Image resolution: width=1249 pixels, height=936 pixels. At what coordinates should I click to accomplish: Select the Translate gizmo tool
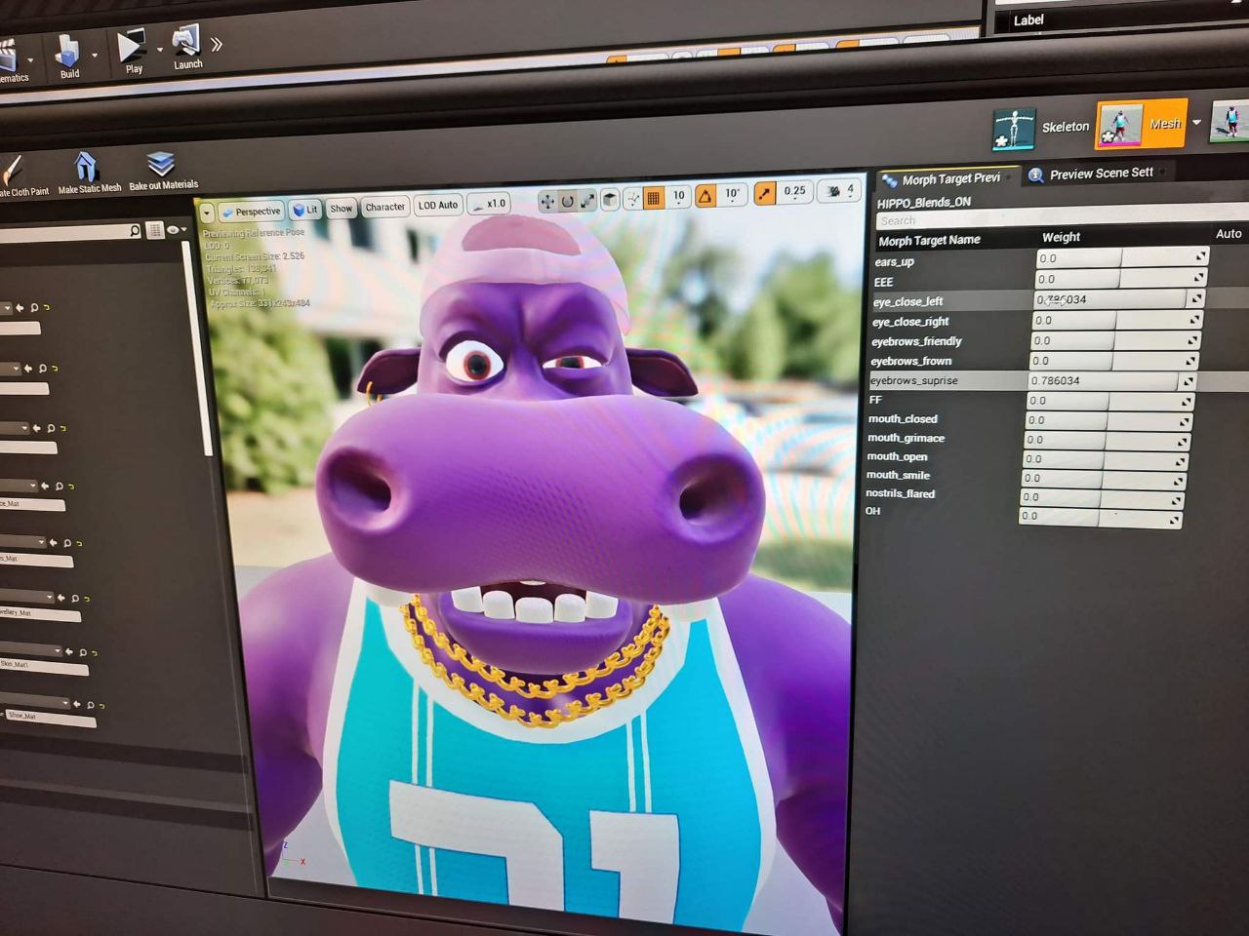coord(547,202)
